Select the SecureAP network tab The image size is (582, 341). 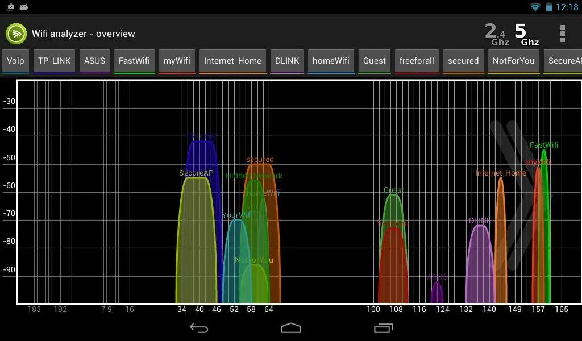566,60
